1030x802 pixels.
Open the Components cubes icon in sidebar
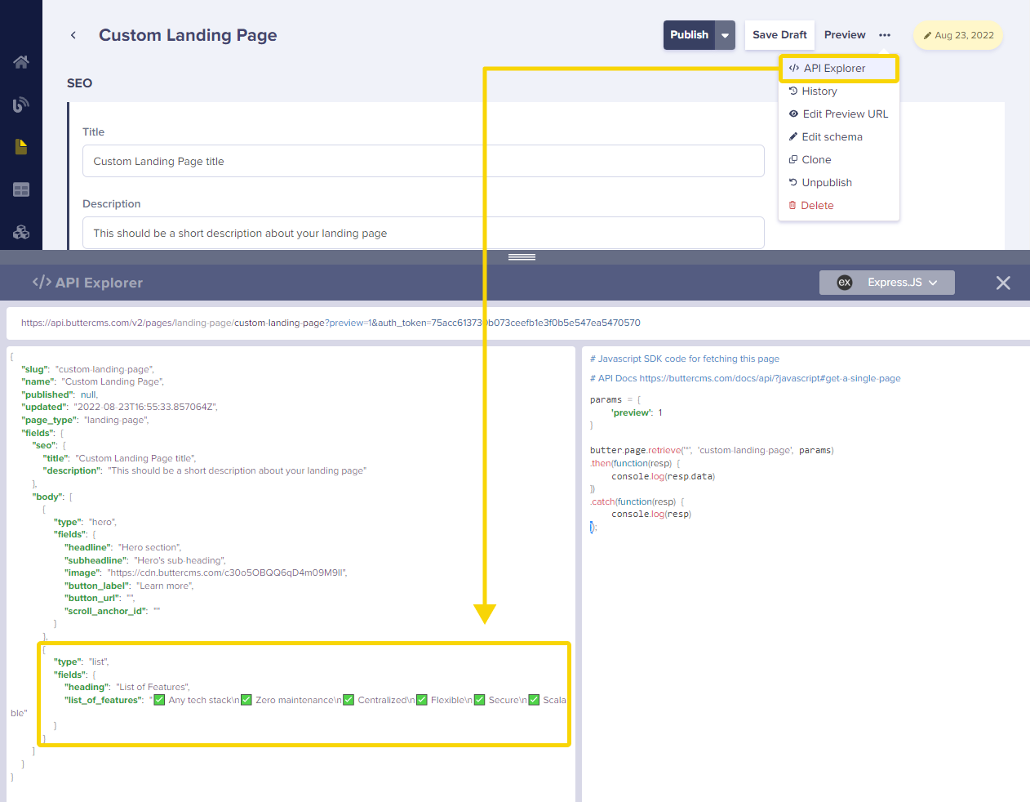(21, 232)
